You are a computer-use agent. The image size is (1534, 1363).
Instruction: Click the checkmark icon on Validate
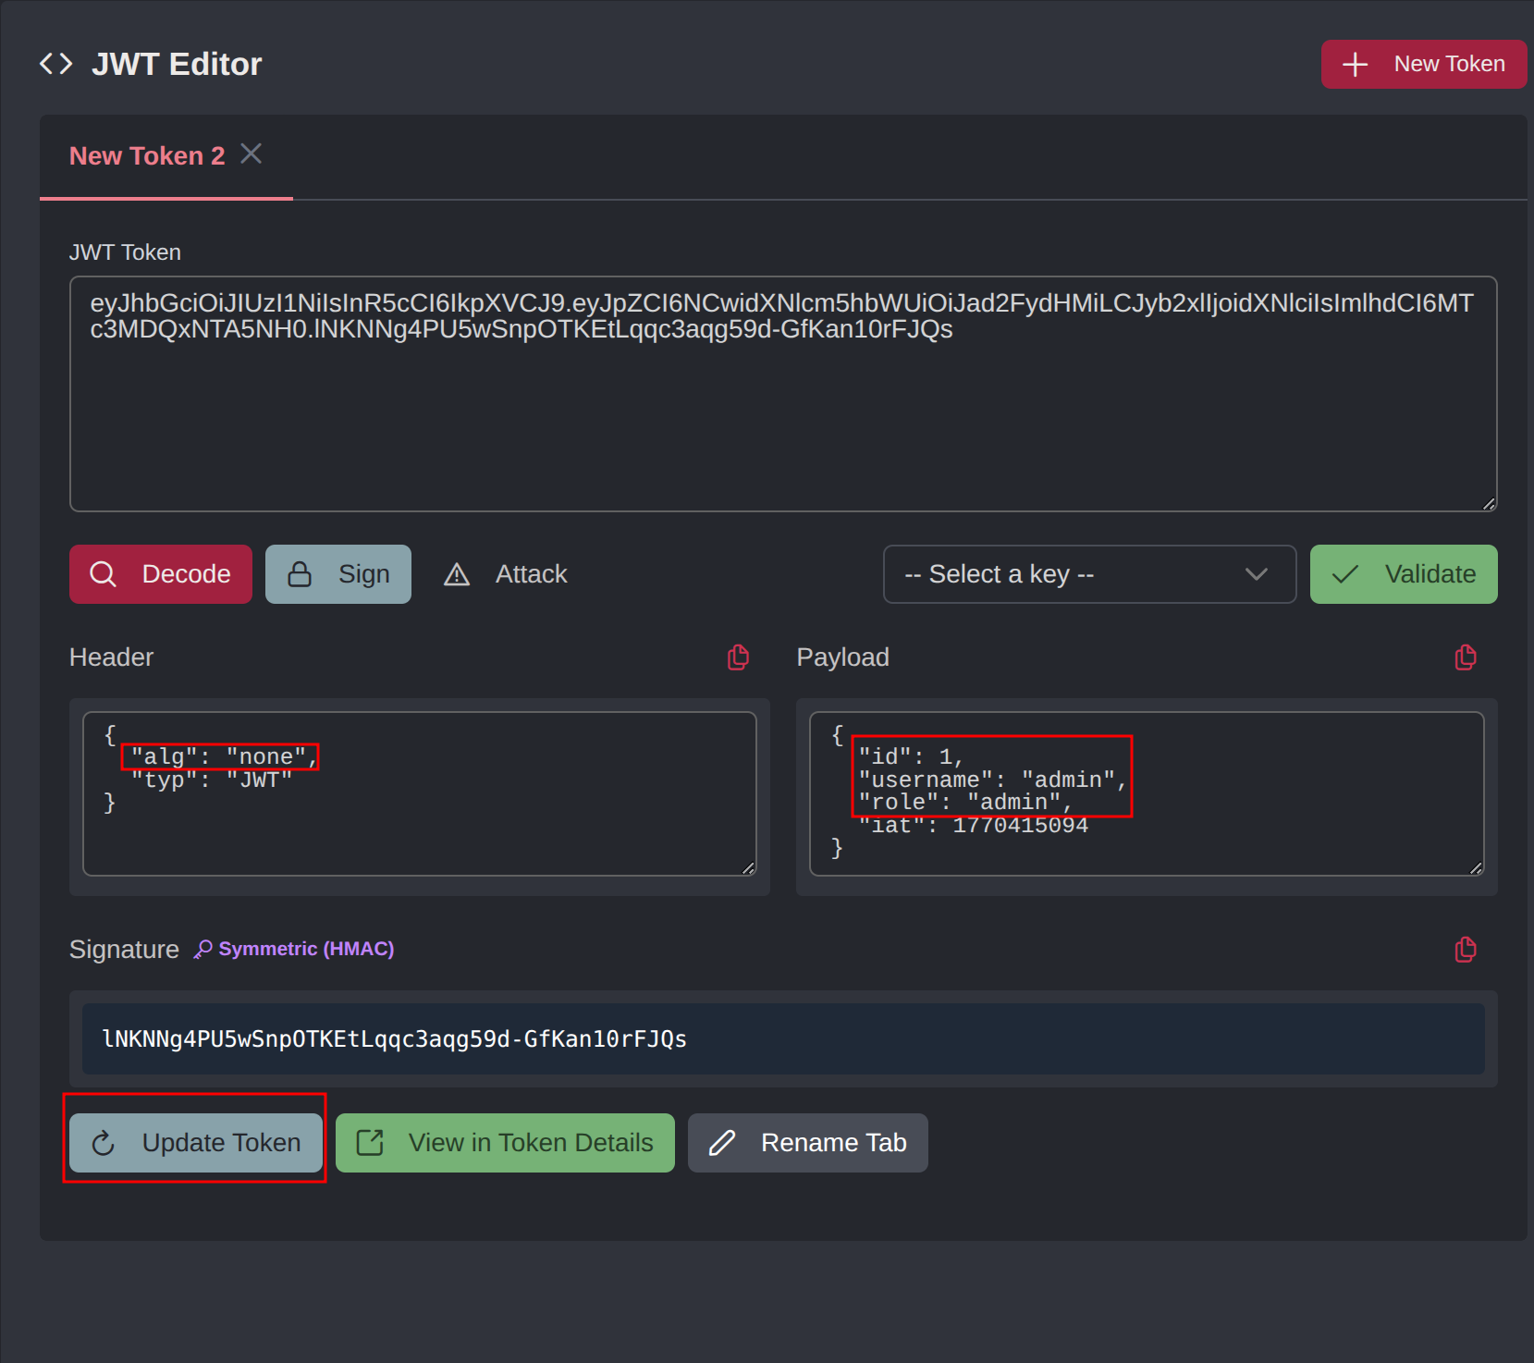tap(1344, 574)
